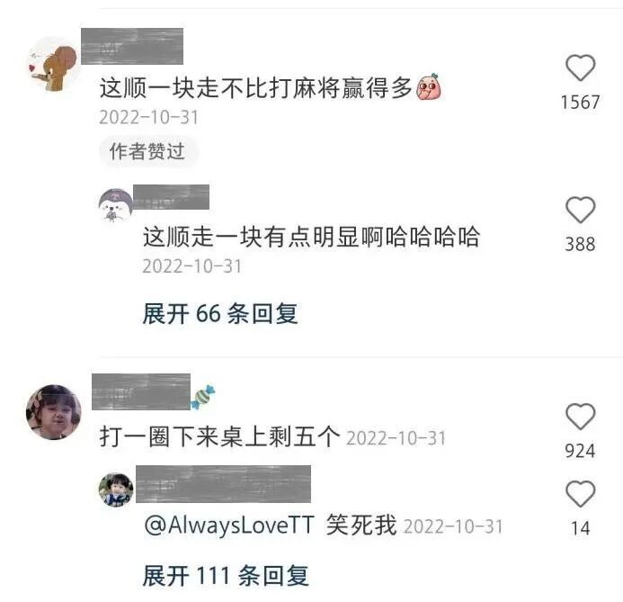Like the reply with 388 likes

click(580, 210)
